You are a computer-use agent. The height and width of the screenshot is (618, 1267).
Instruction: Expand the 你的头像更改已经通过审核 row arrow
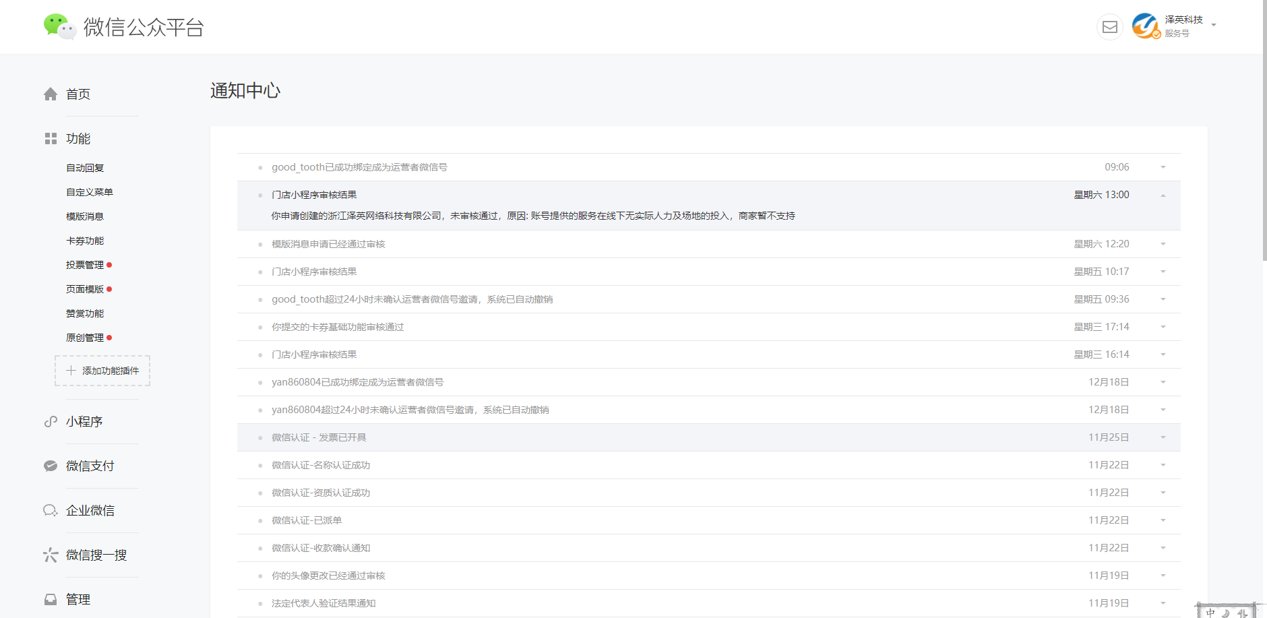point(1163,576)
